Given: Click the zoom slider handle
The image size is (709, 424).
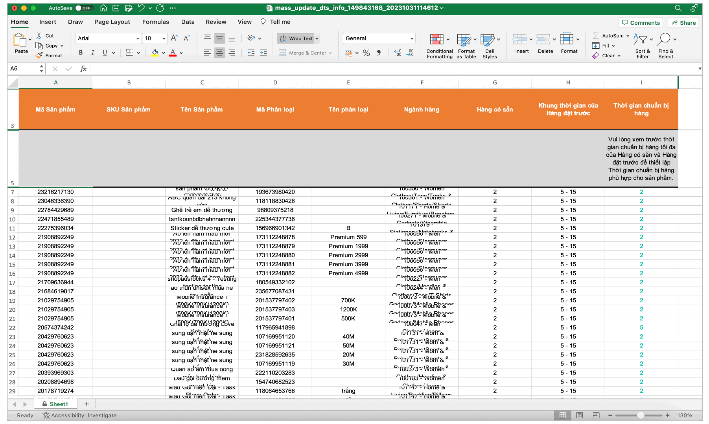Looking at the screenshot, I should pos(641,415).
